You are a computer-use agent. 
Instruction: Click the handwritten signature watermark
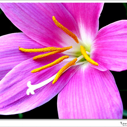[124, 124]
